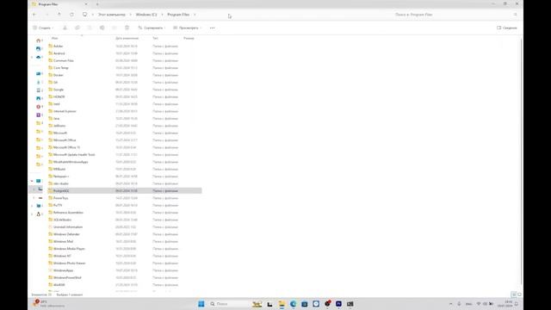Click the Windows Start button
551x310 pixels.
coord(201,304)
